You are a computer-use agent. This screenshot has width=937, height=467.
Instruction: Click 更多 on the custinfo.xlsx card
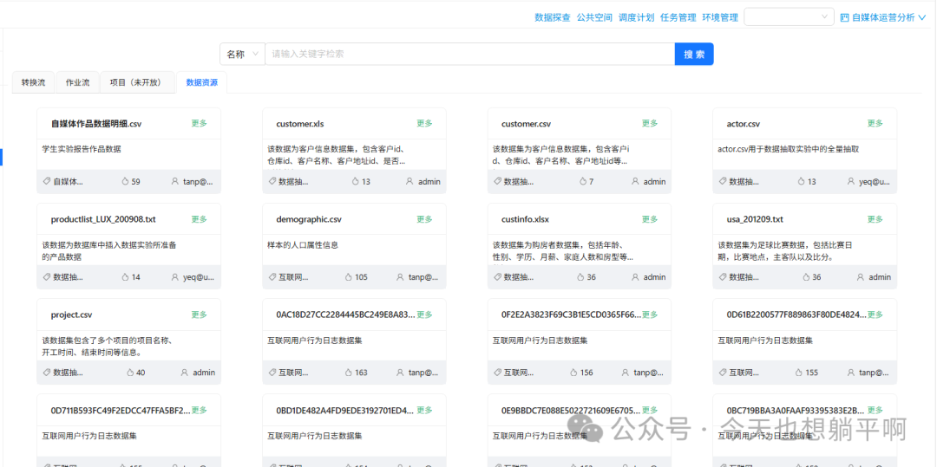(650, 219)
